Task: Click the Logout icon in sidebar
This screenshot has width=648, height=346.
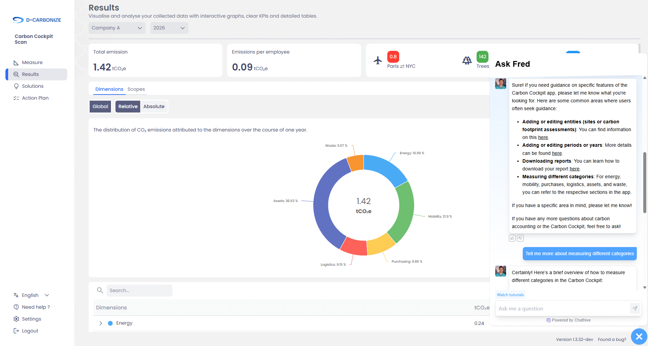Action: [x=16, y=331]
